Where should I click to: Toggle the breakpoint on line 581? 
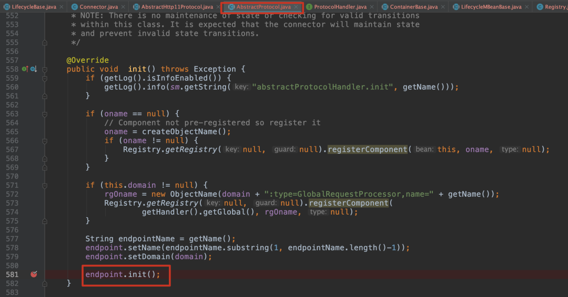coord(34,274)
